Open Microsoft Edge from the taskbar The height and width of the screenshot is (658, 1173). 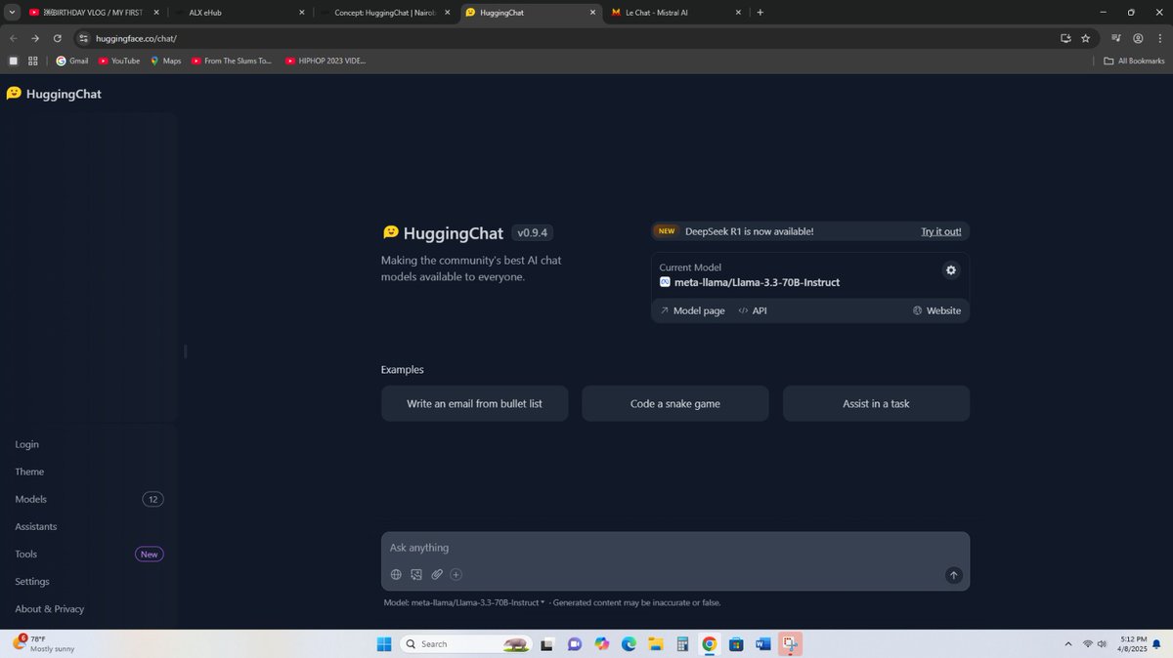coord(629,644)
